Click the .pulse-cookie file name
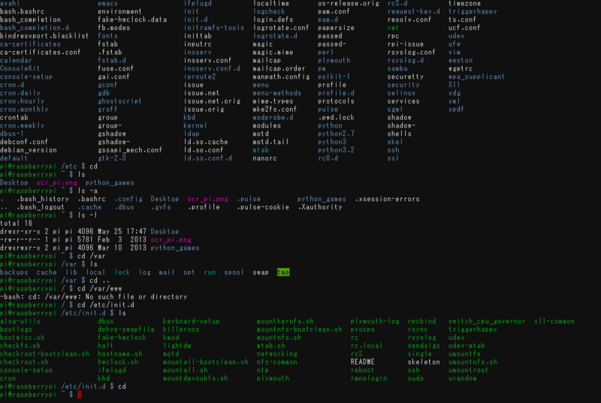This screenshot has height=403, width=601. pyautogui.click(x=262, y=207)
